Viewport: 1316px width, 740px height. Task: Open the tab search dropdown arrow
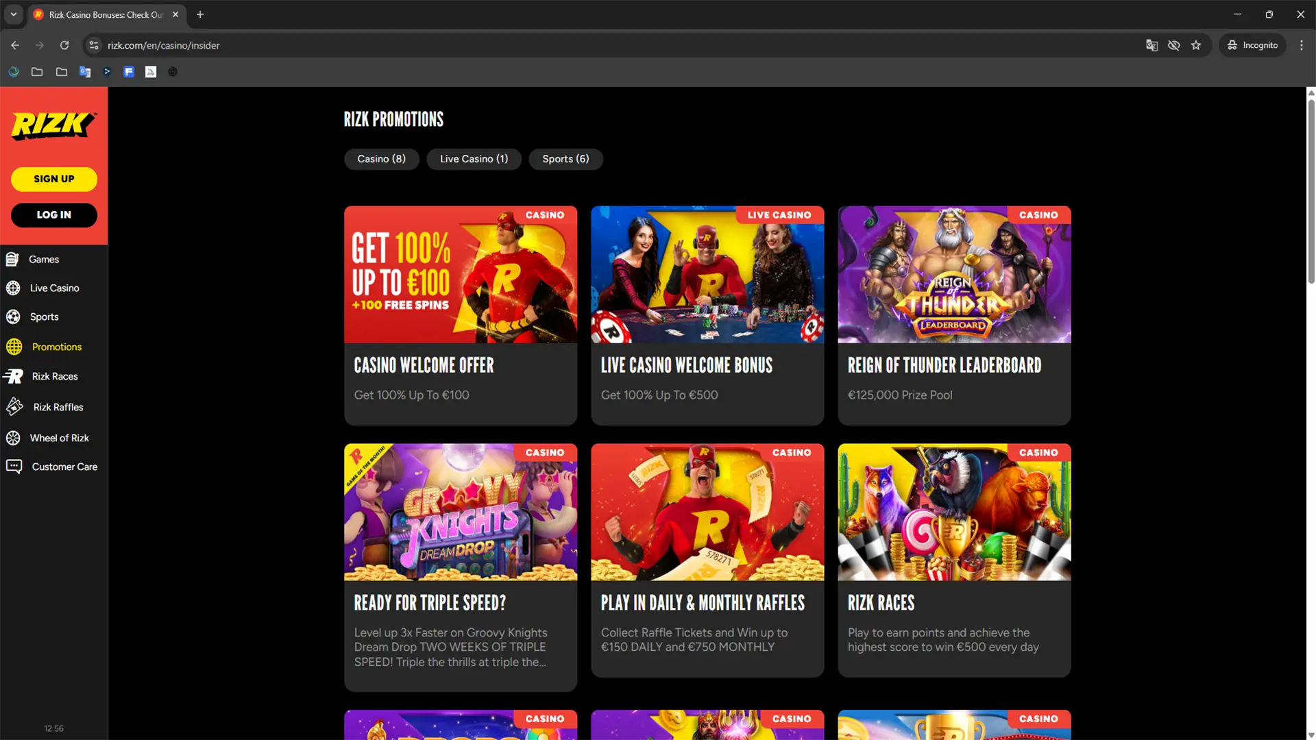tap(13, 14)
